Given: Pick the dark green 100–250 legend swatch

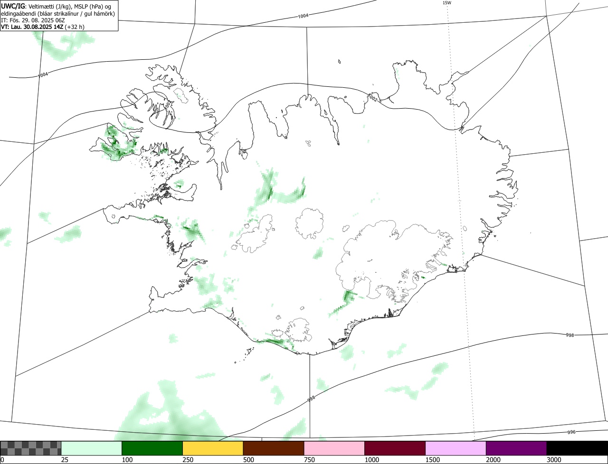Looking at the screenshot, I should click(152, 448).
